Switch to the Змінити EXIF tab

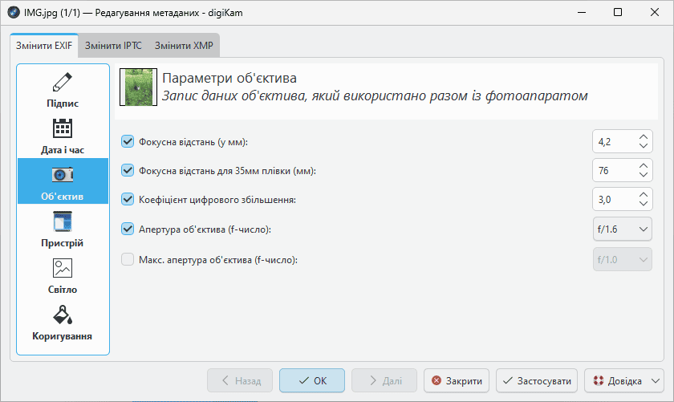tap(44, 46)
